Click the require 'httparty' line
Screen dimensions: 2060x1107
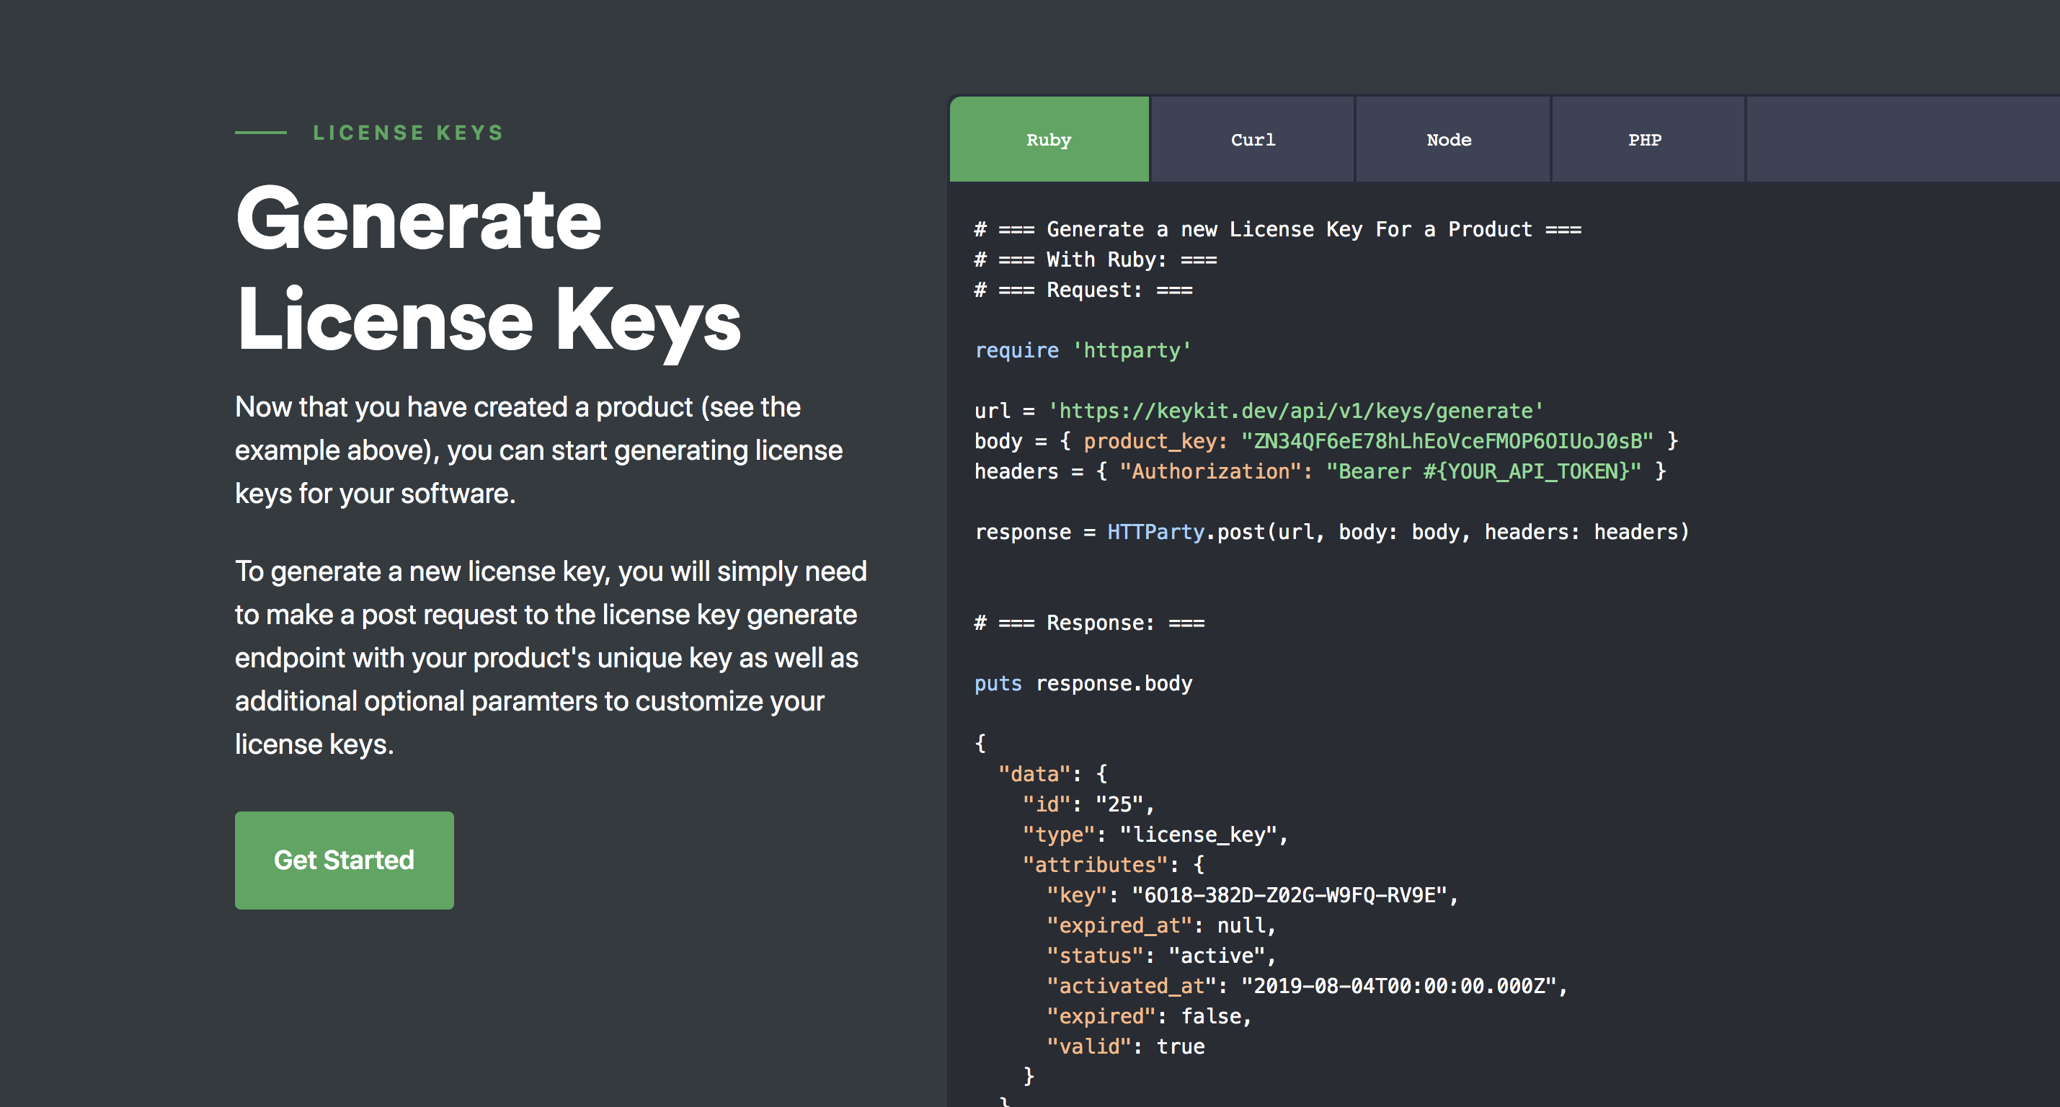point(1083,350)
